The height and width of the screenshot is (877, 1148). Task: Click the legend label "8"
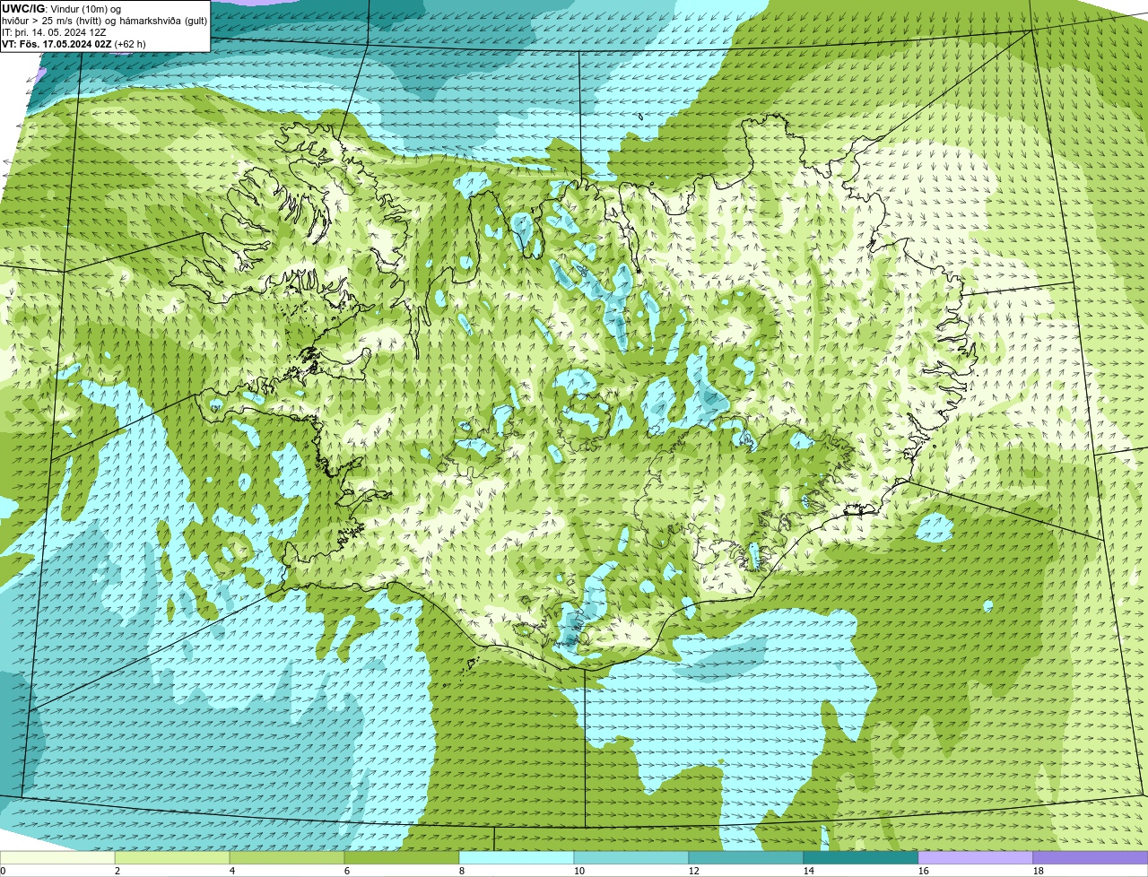coord(462,871)
